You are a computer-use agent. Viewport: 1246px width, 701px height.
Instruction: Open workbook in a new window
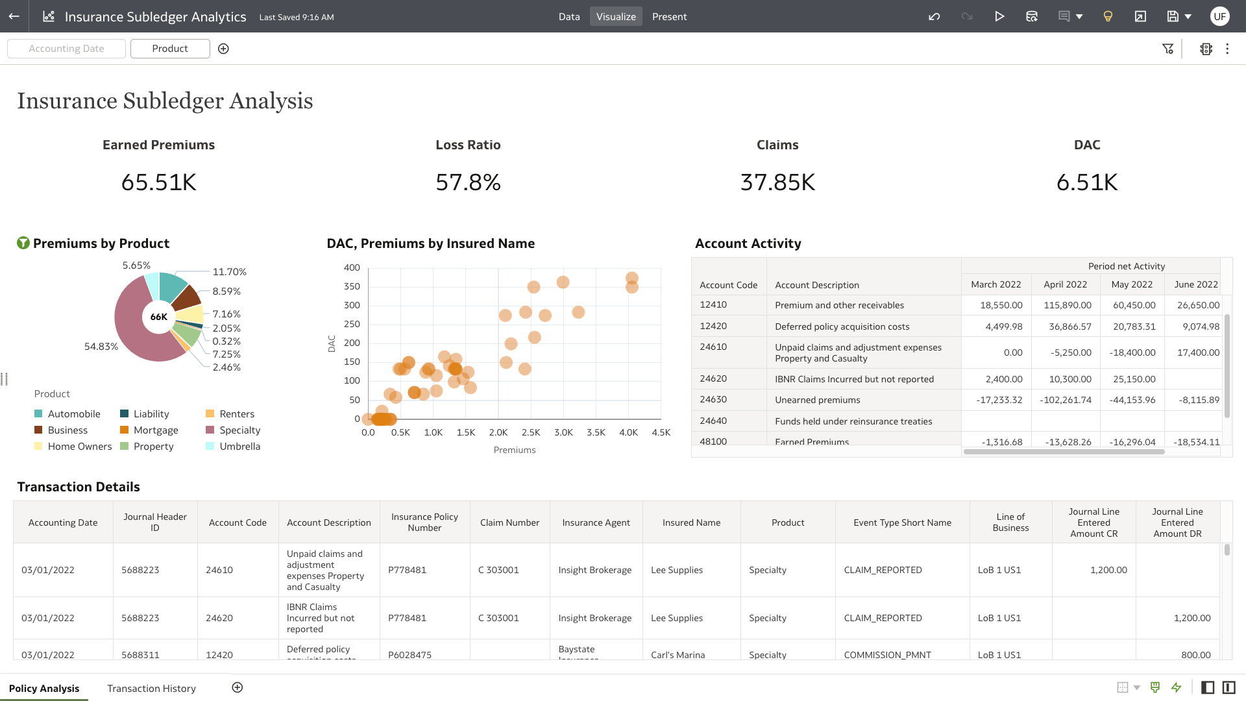1140,16
